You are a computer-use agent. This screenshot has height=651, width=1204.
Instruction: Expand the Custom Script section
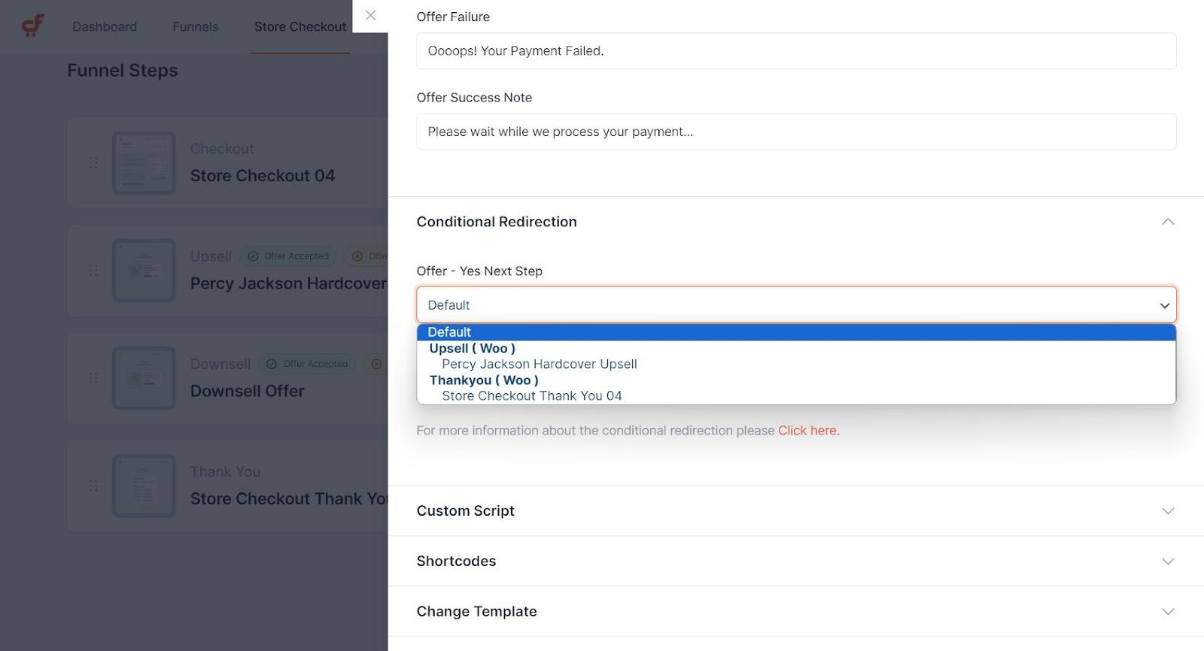[x=1168, y=511]
